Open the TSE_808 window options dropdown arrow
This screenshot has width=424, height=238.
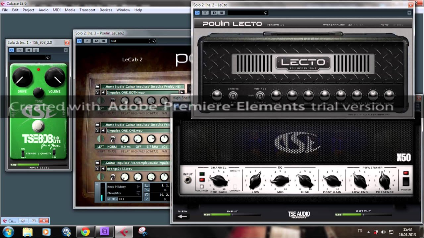[x=66, y=50]
